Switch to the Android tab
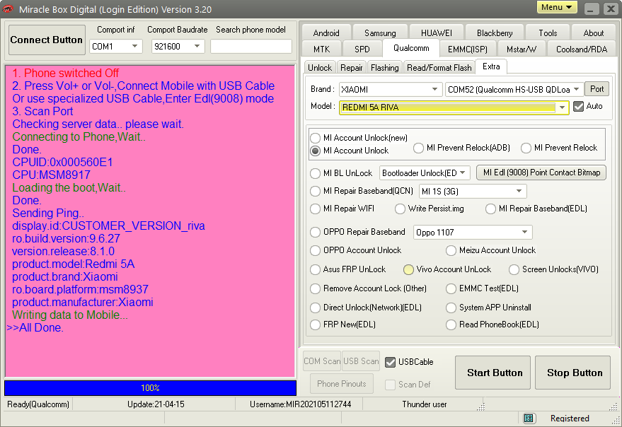622x427 pixels. [326, 33]
